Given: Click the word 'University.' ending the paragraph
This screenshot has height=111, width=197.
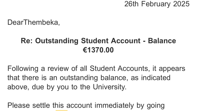Looking at the screenshot, I should pos(109,87).
